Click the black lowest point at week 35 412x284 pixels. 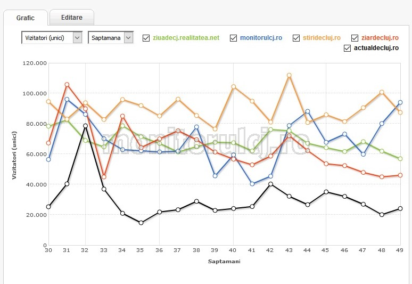click(141, 223)
